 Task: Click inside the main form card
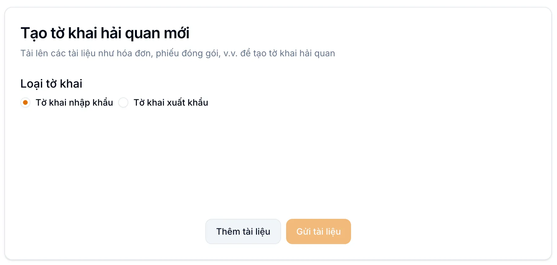click(278, 142)
